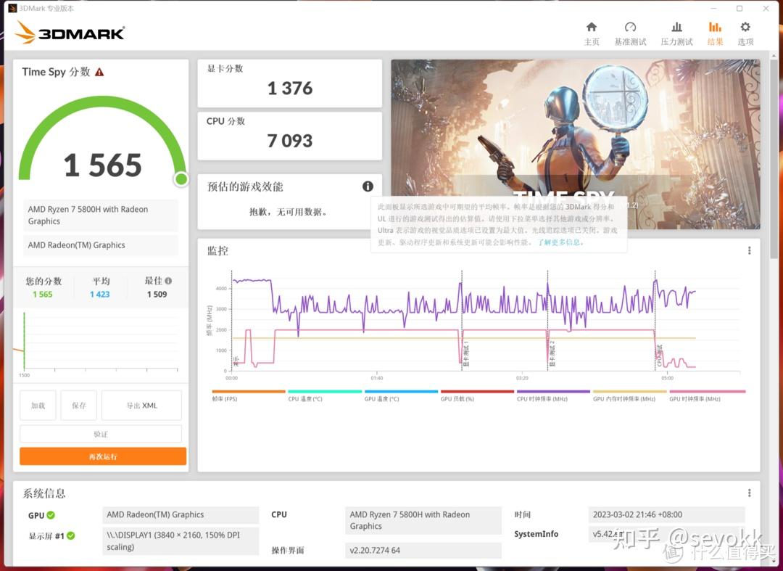
Task: Open the 选项 settings gear icon
Action: tap(745, 26)
